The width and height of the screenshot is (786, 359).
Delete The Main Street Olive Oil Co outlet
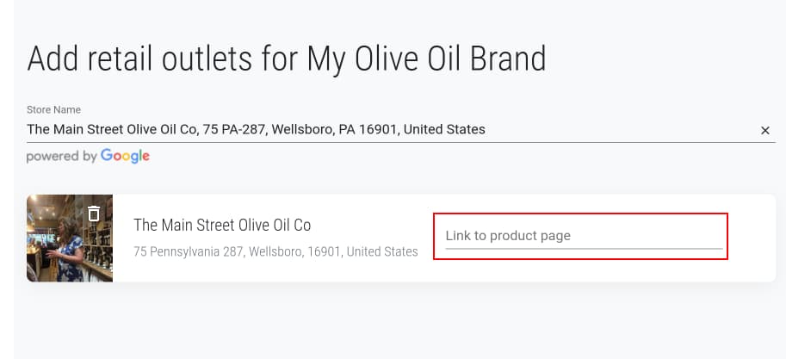[94, 214]
